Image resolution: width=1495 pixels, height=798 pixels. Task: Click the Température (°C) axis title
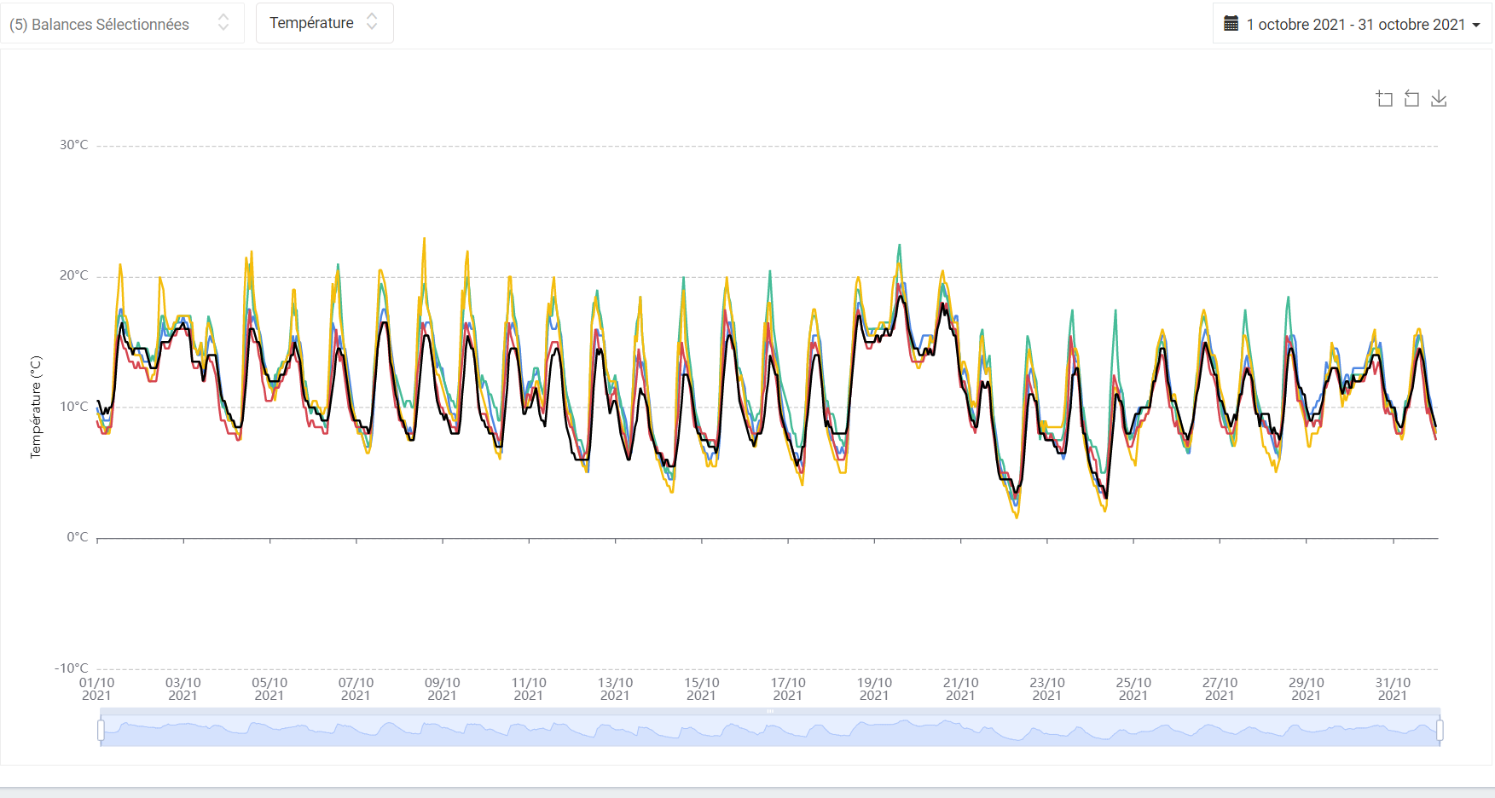coord(36,407)
